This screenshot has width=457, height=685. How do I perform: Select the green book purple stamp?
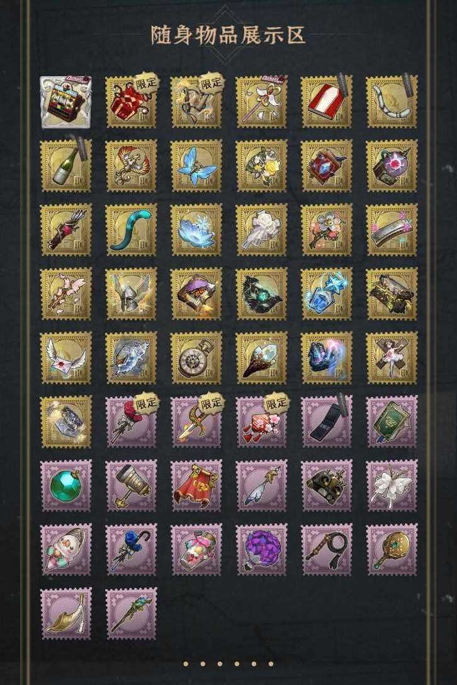coord(392,422)
